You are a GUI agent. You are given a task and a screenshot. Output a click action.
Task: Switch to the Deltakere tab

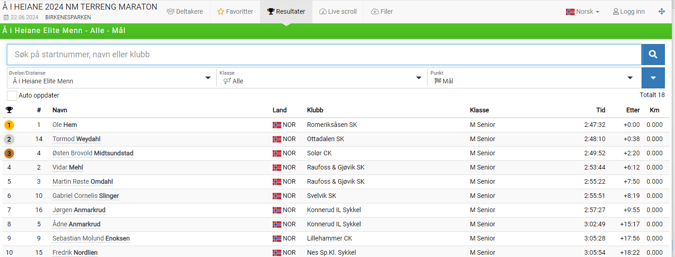coord(185,11)
